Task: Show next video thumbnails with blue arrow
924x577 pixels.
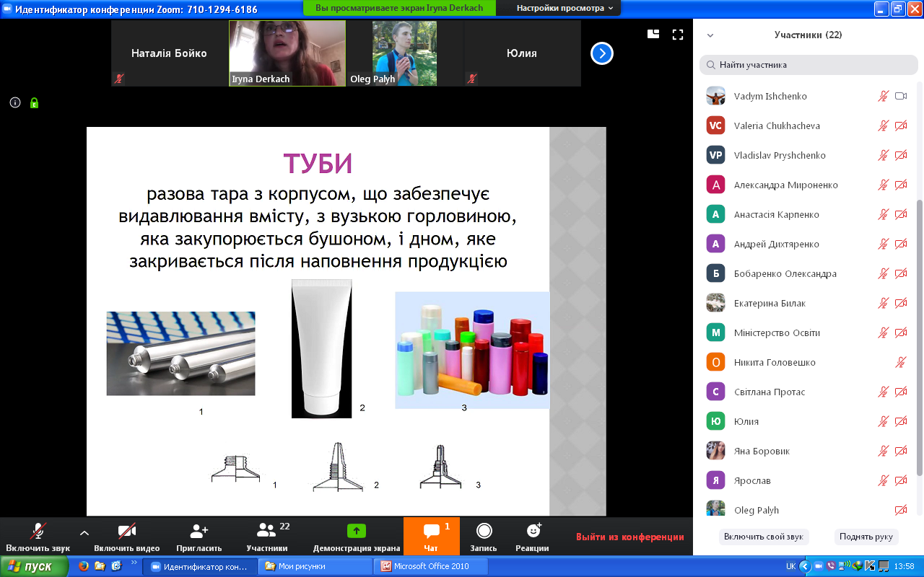Action: [602, 53]
